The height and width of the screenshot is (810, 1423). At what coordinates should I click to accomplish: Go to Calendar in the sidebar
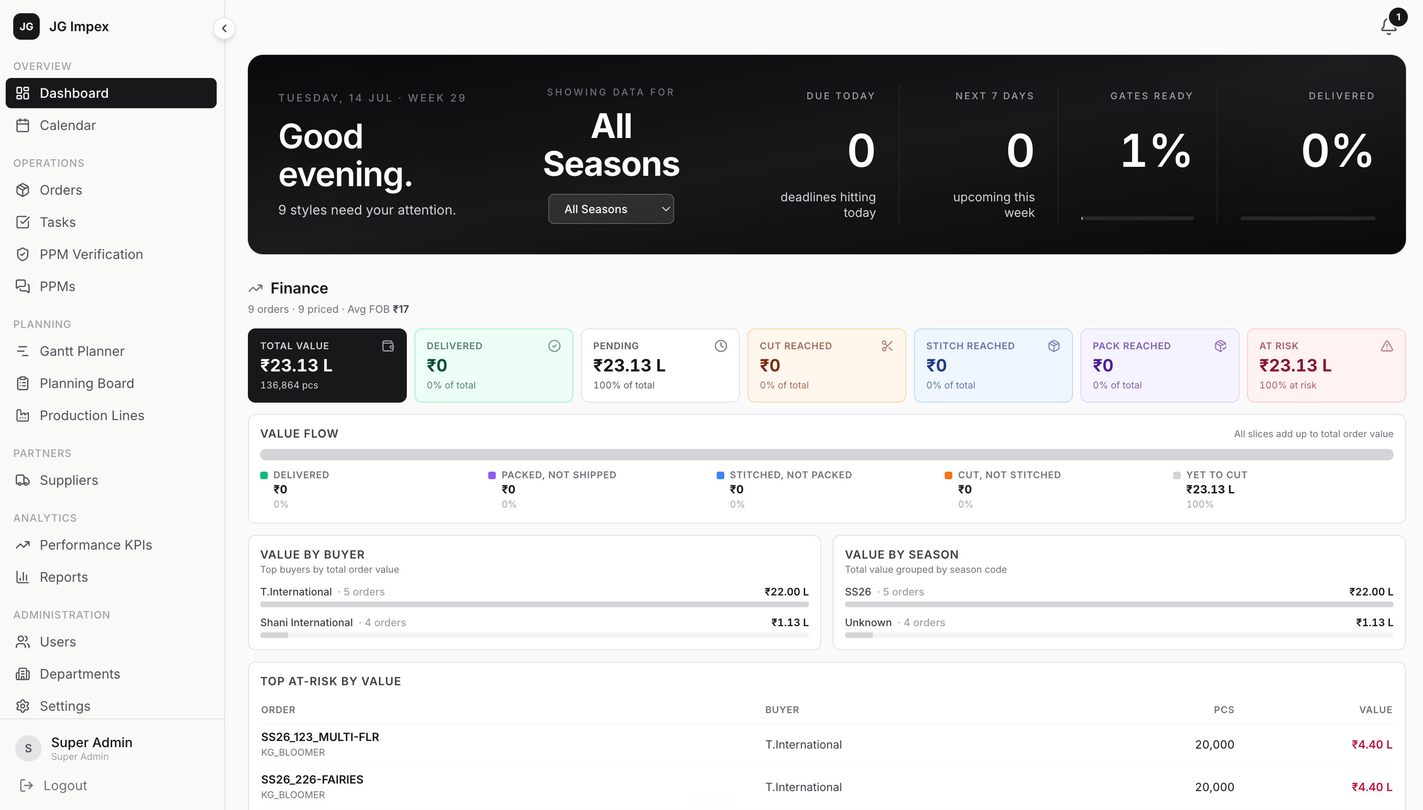point(111,125)
